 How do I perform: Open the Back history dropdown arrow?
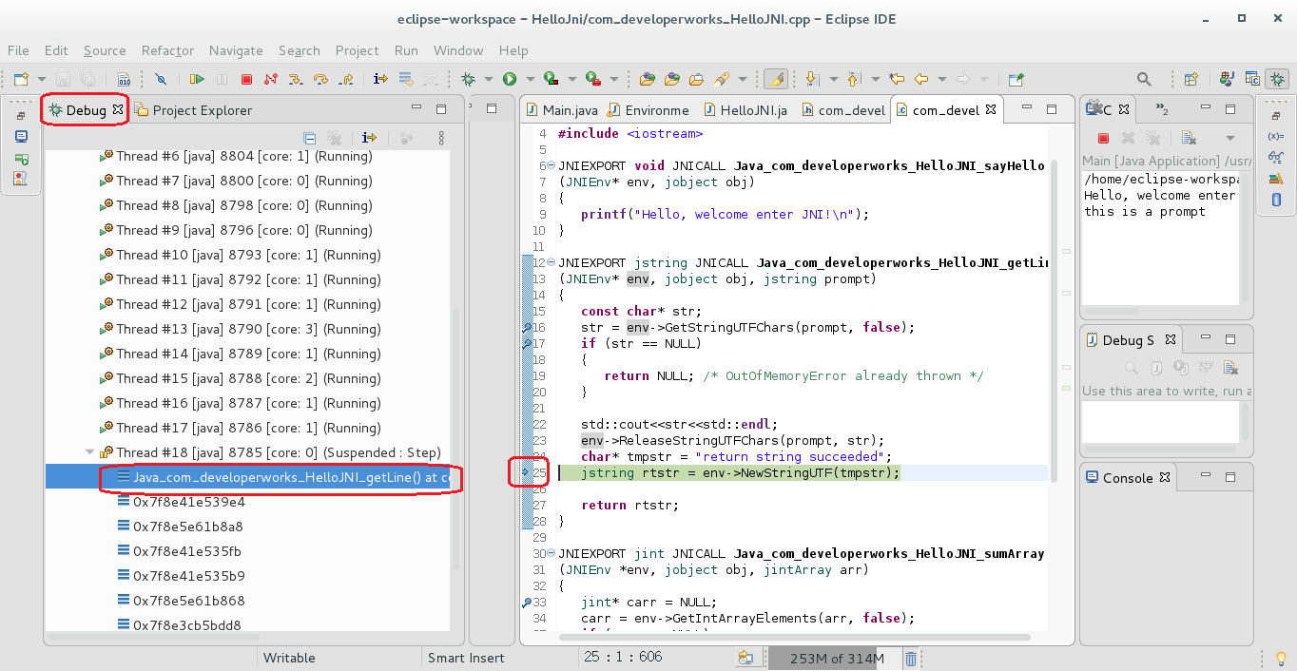(941, 80)
